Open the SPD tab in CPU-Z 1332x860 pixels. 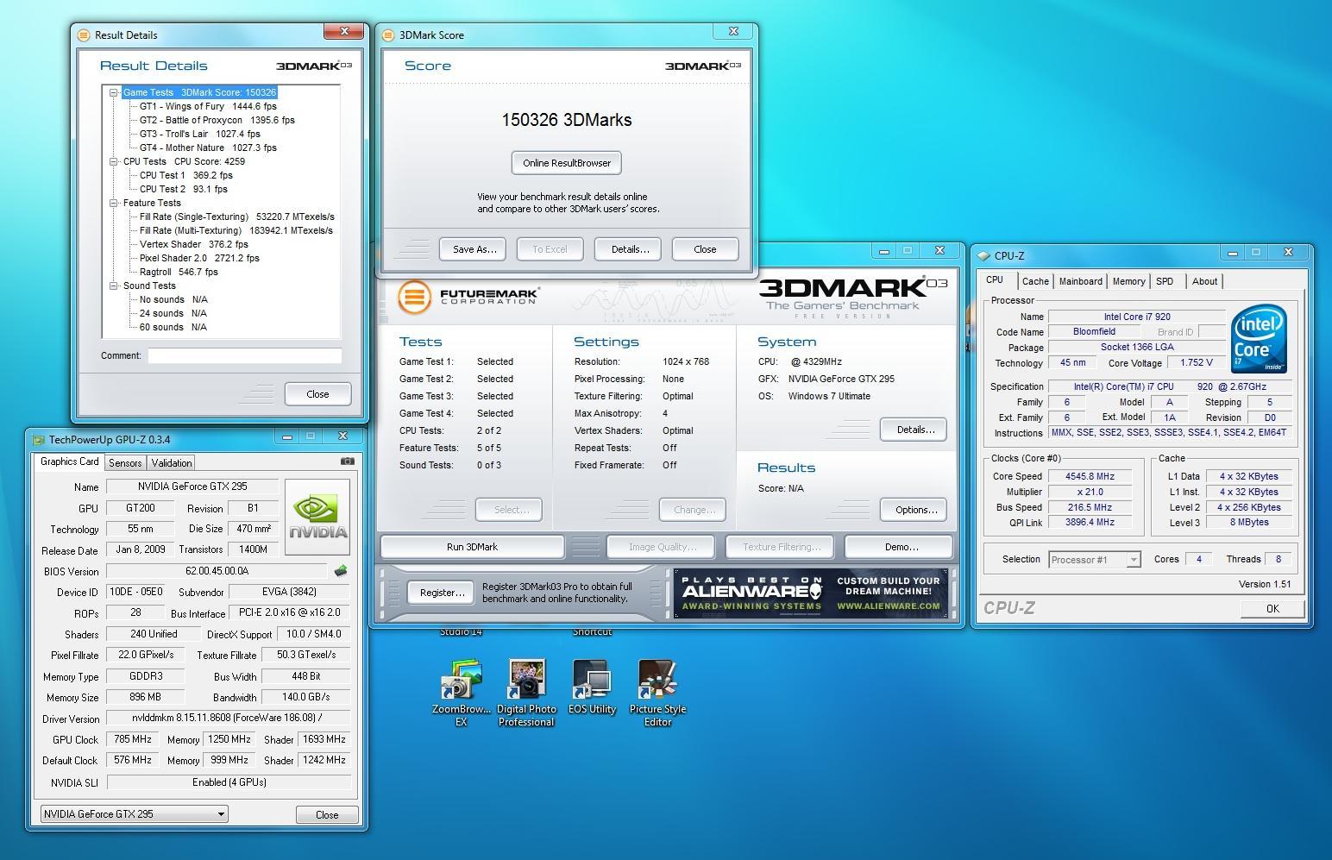point(1165,281)
